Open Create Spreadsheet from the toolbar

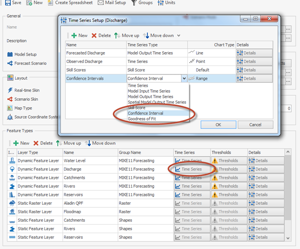70,2
